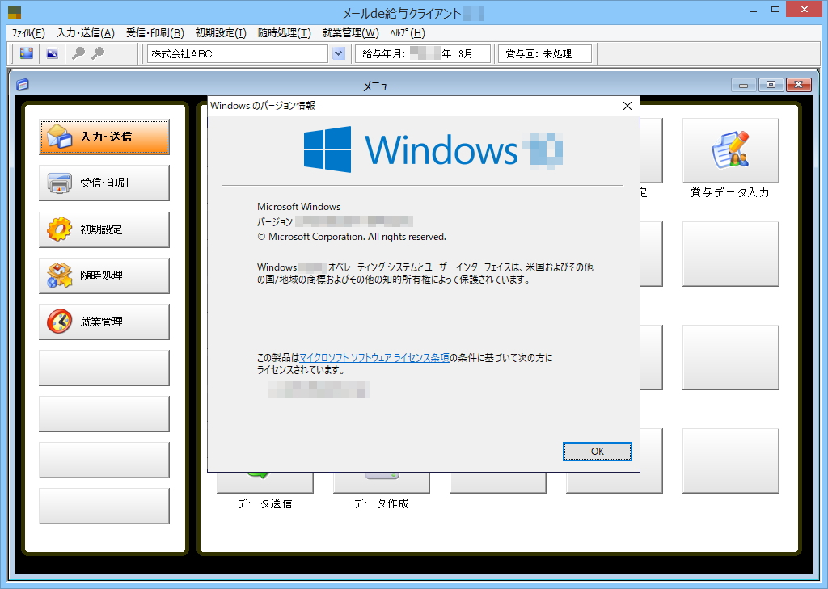Open the ヘルプ(H) menu
The width and height of the screenshot is (828, 589).
408,32
